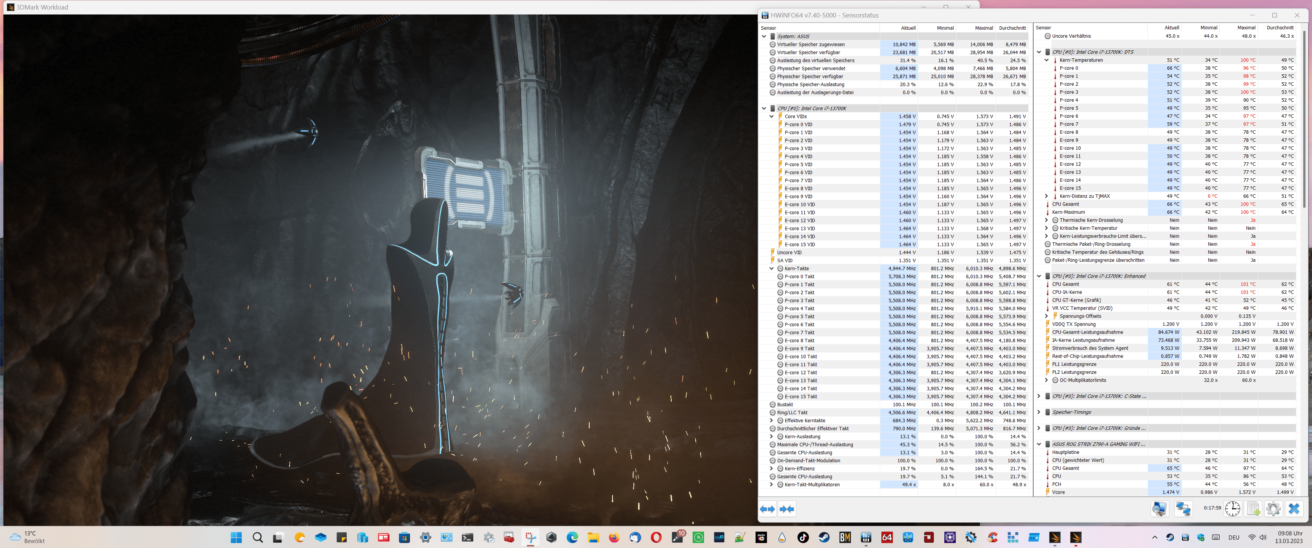Launch Thunderbird from the taskbar

pyautogui.click(x=635, y=537)
